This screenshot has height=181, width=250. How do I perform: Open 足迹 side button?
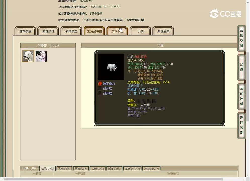tap(241, 67)
